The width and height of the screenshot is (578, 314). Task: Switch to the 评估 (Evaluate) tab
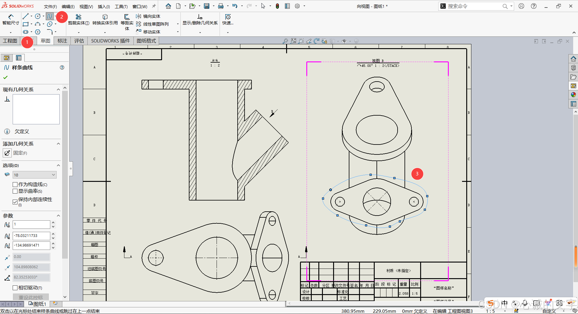[x=79, y=41]
